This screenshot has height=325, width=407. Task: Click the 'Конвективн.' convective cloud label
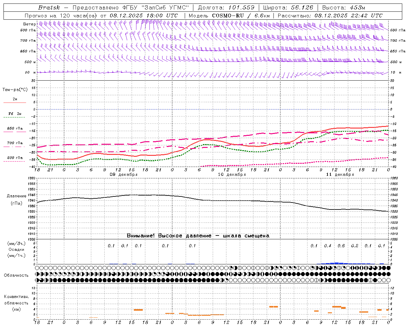pos(16,297)
